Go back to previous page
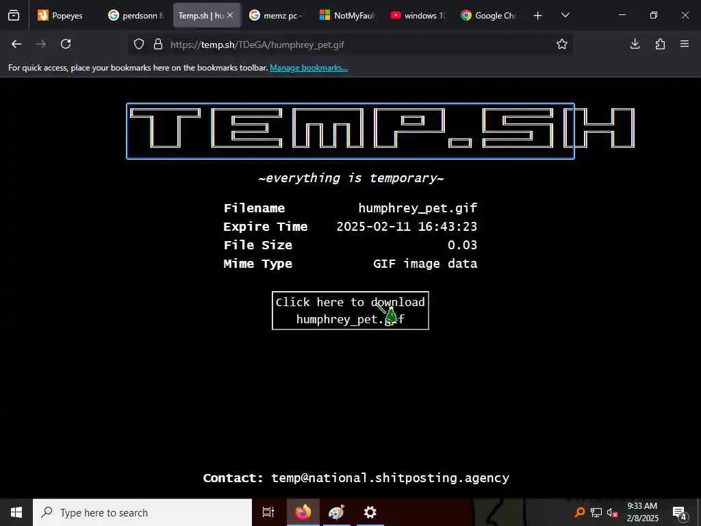 point(16,44)
